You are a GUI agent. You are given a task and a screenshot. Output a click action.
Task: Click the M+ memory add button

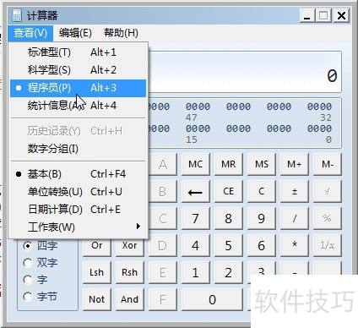coord(295,164)
